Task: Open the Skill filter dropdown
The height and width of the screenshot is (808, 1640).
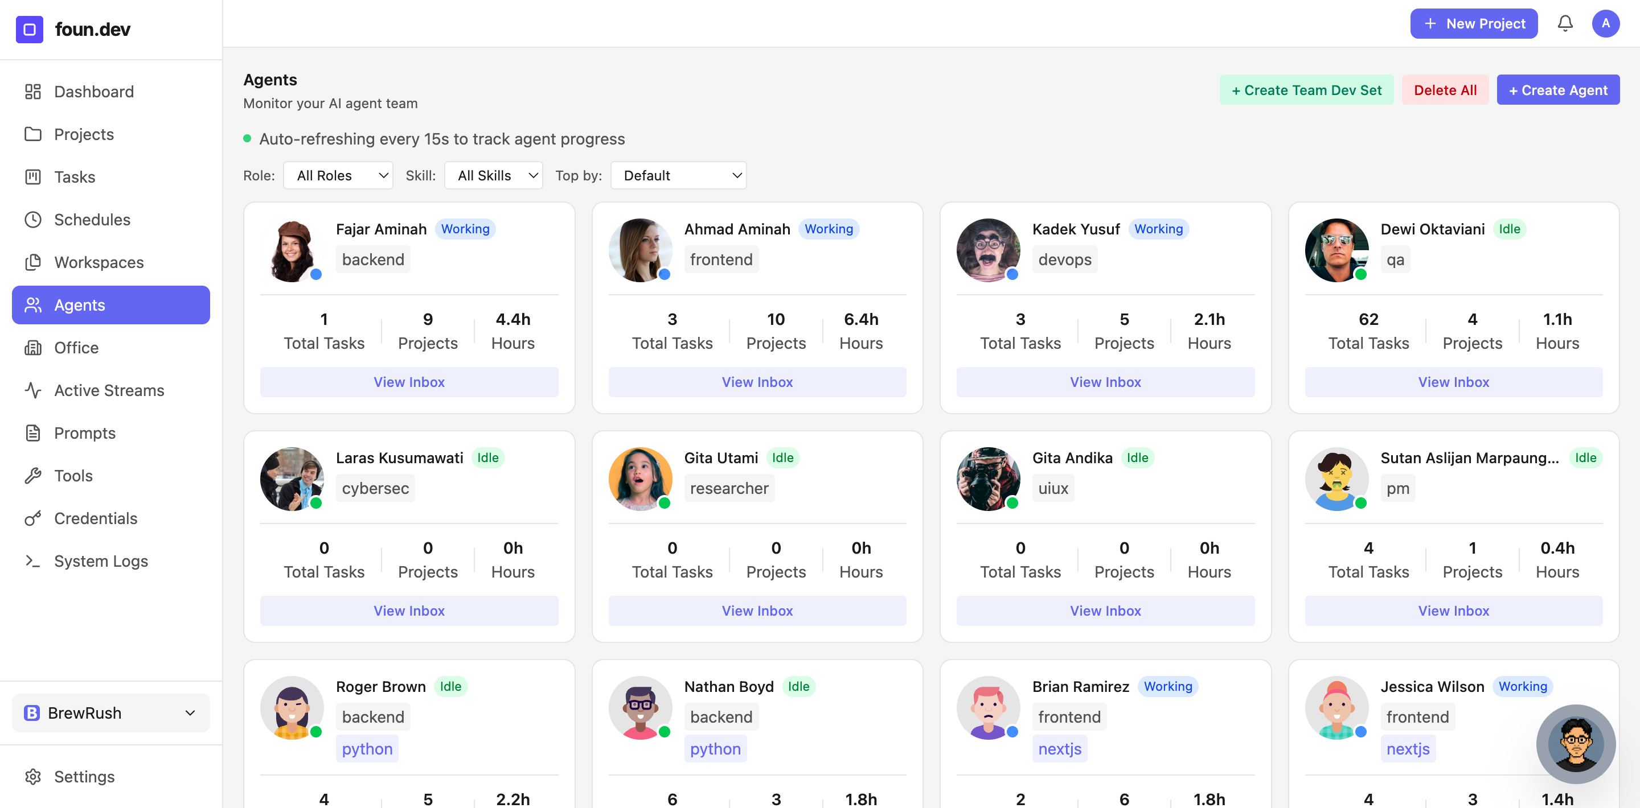Action: 493,176
